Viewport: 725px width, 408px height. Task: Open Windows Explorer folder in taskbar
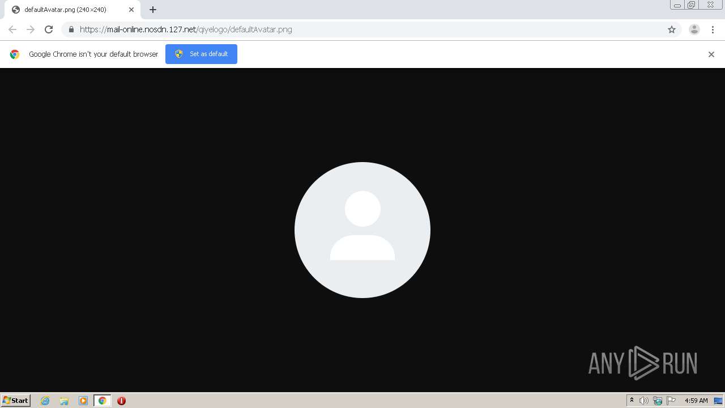(x=64, y=401)
